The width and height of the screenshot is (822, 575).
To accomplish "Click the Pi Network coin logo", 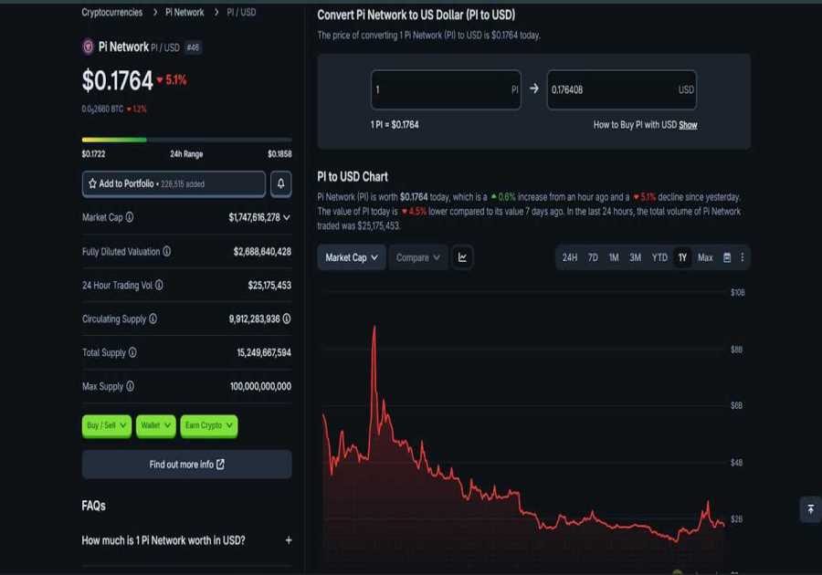I will pos(87,47).
